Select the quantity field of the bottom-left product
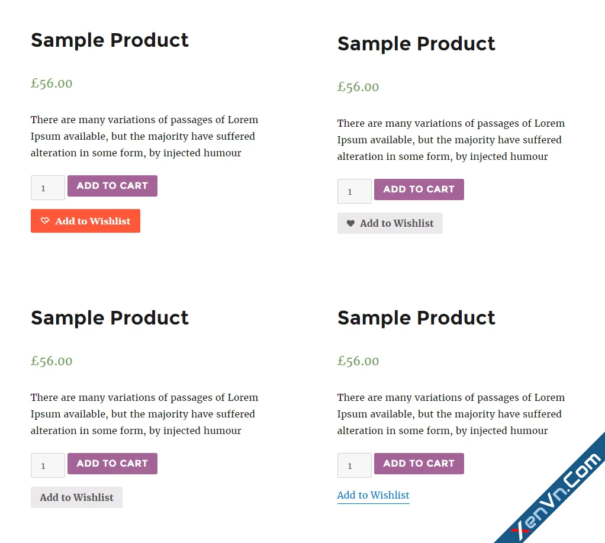605x543 pixels. 47,465
